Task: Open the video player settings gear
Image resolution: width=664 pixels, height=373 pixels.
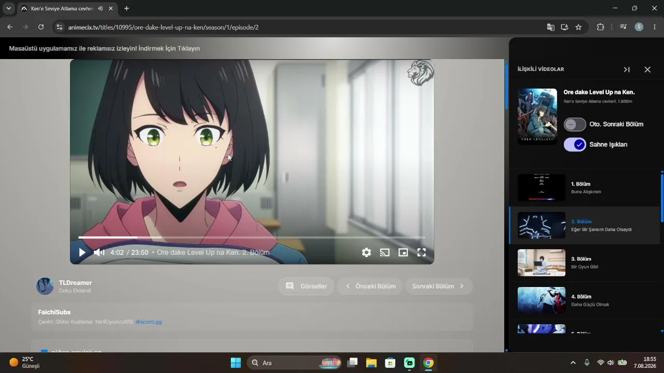Action: click(x=366, y=252)
